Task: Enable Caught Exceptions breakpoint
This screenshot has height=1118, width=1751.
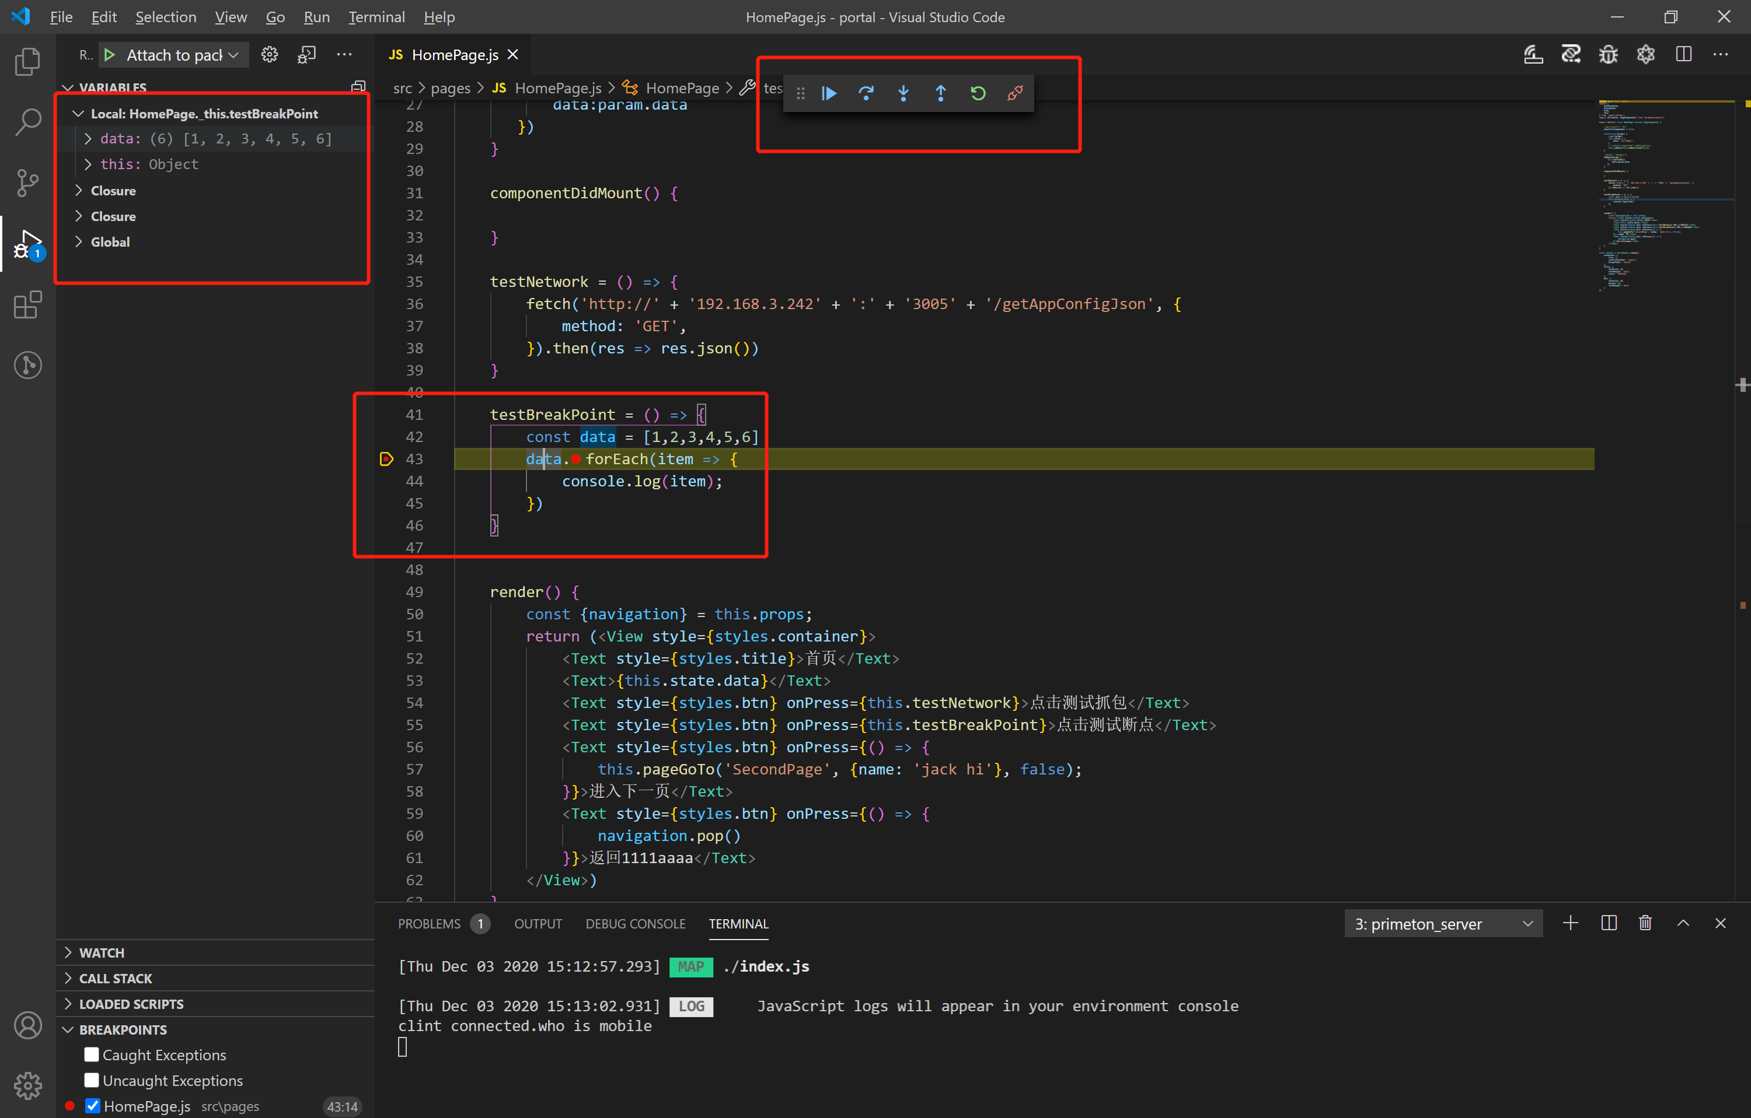Action: 92,1054
